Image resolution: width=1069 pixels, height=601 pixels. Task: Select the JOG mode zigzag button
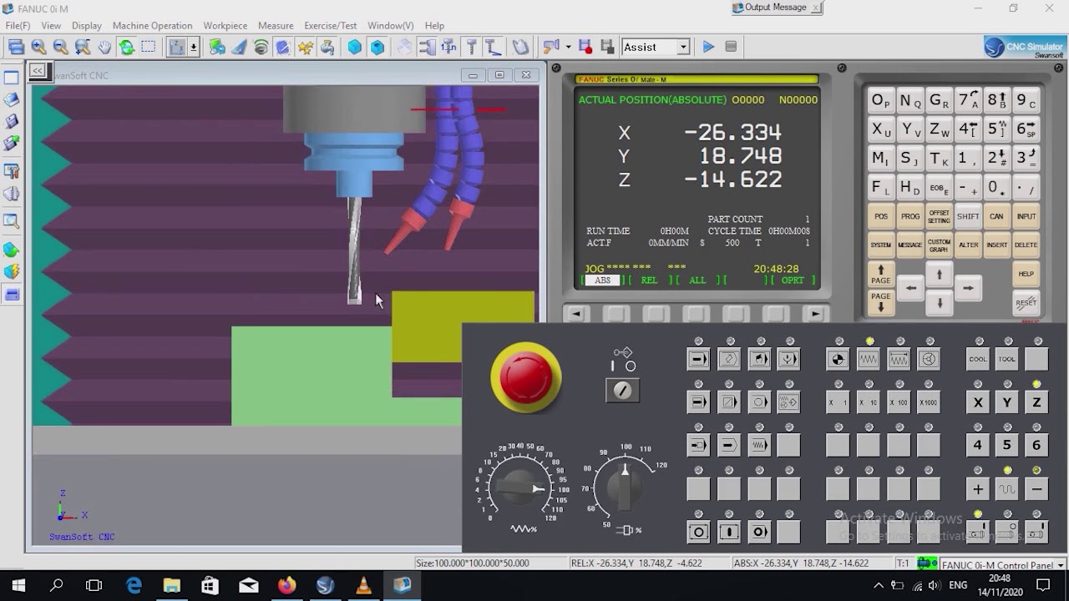[x=869, y=359]
